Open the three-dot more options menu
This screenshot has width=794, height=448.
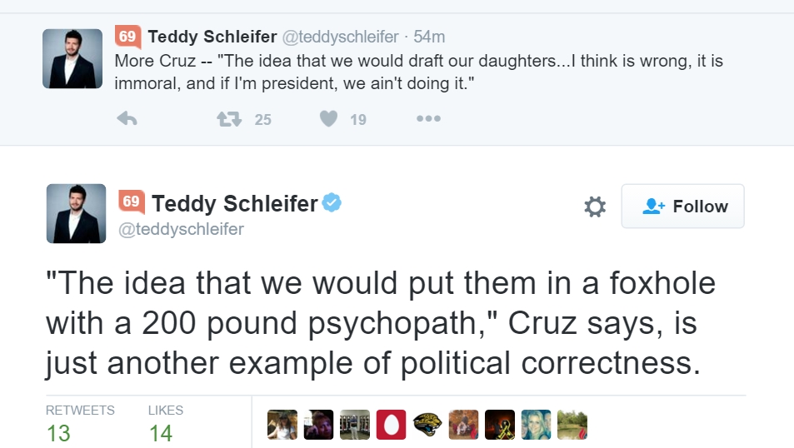click(427, 119)
